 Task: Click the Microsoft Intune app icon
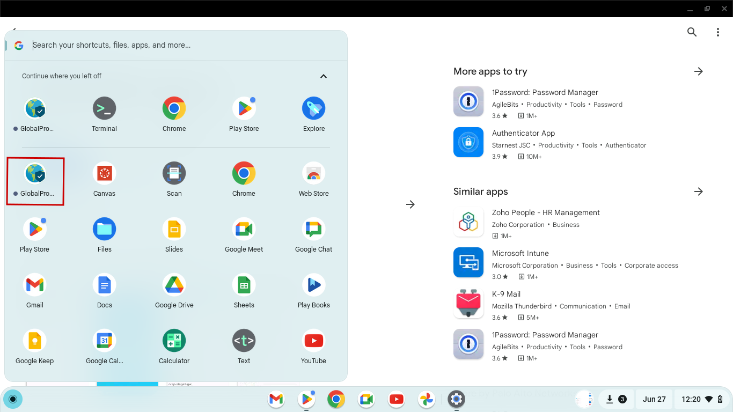468,262
